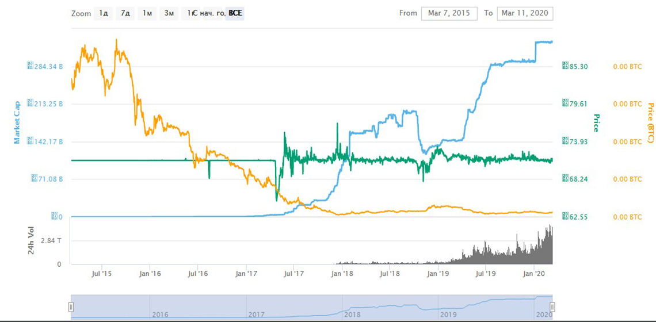The width and height of the screenshot is (656, 322).
Task: Set zoom range to 1м
Action: [147, 13]
